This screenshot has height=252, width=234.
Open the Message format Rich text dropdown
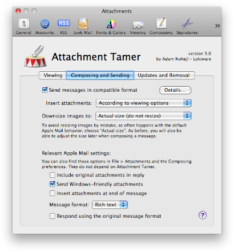[110, 205]
